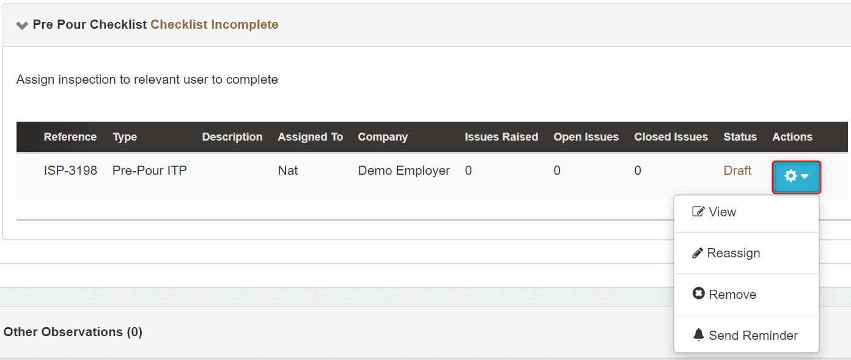Select the Company column header
This screenshot has width=851, height=360.
pos(383,137)
